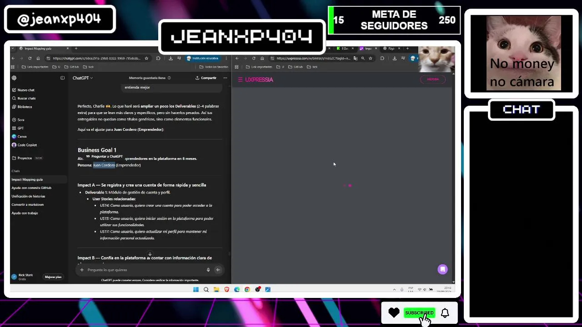Screen dimensions: 582x327
Task: Open Buscar chats search
Action: (23, 98)
